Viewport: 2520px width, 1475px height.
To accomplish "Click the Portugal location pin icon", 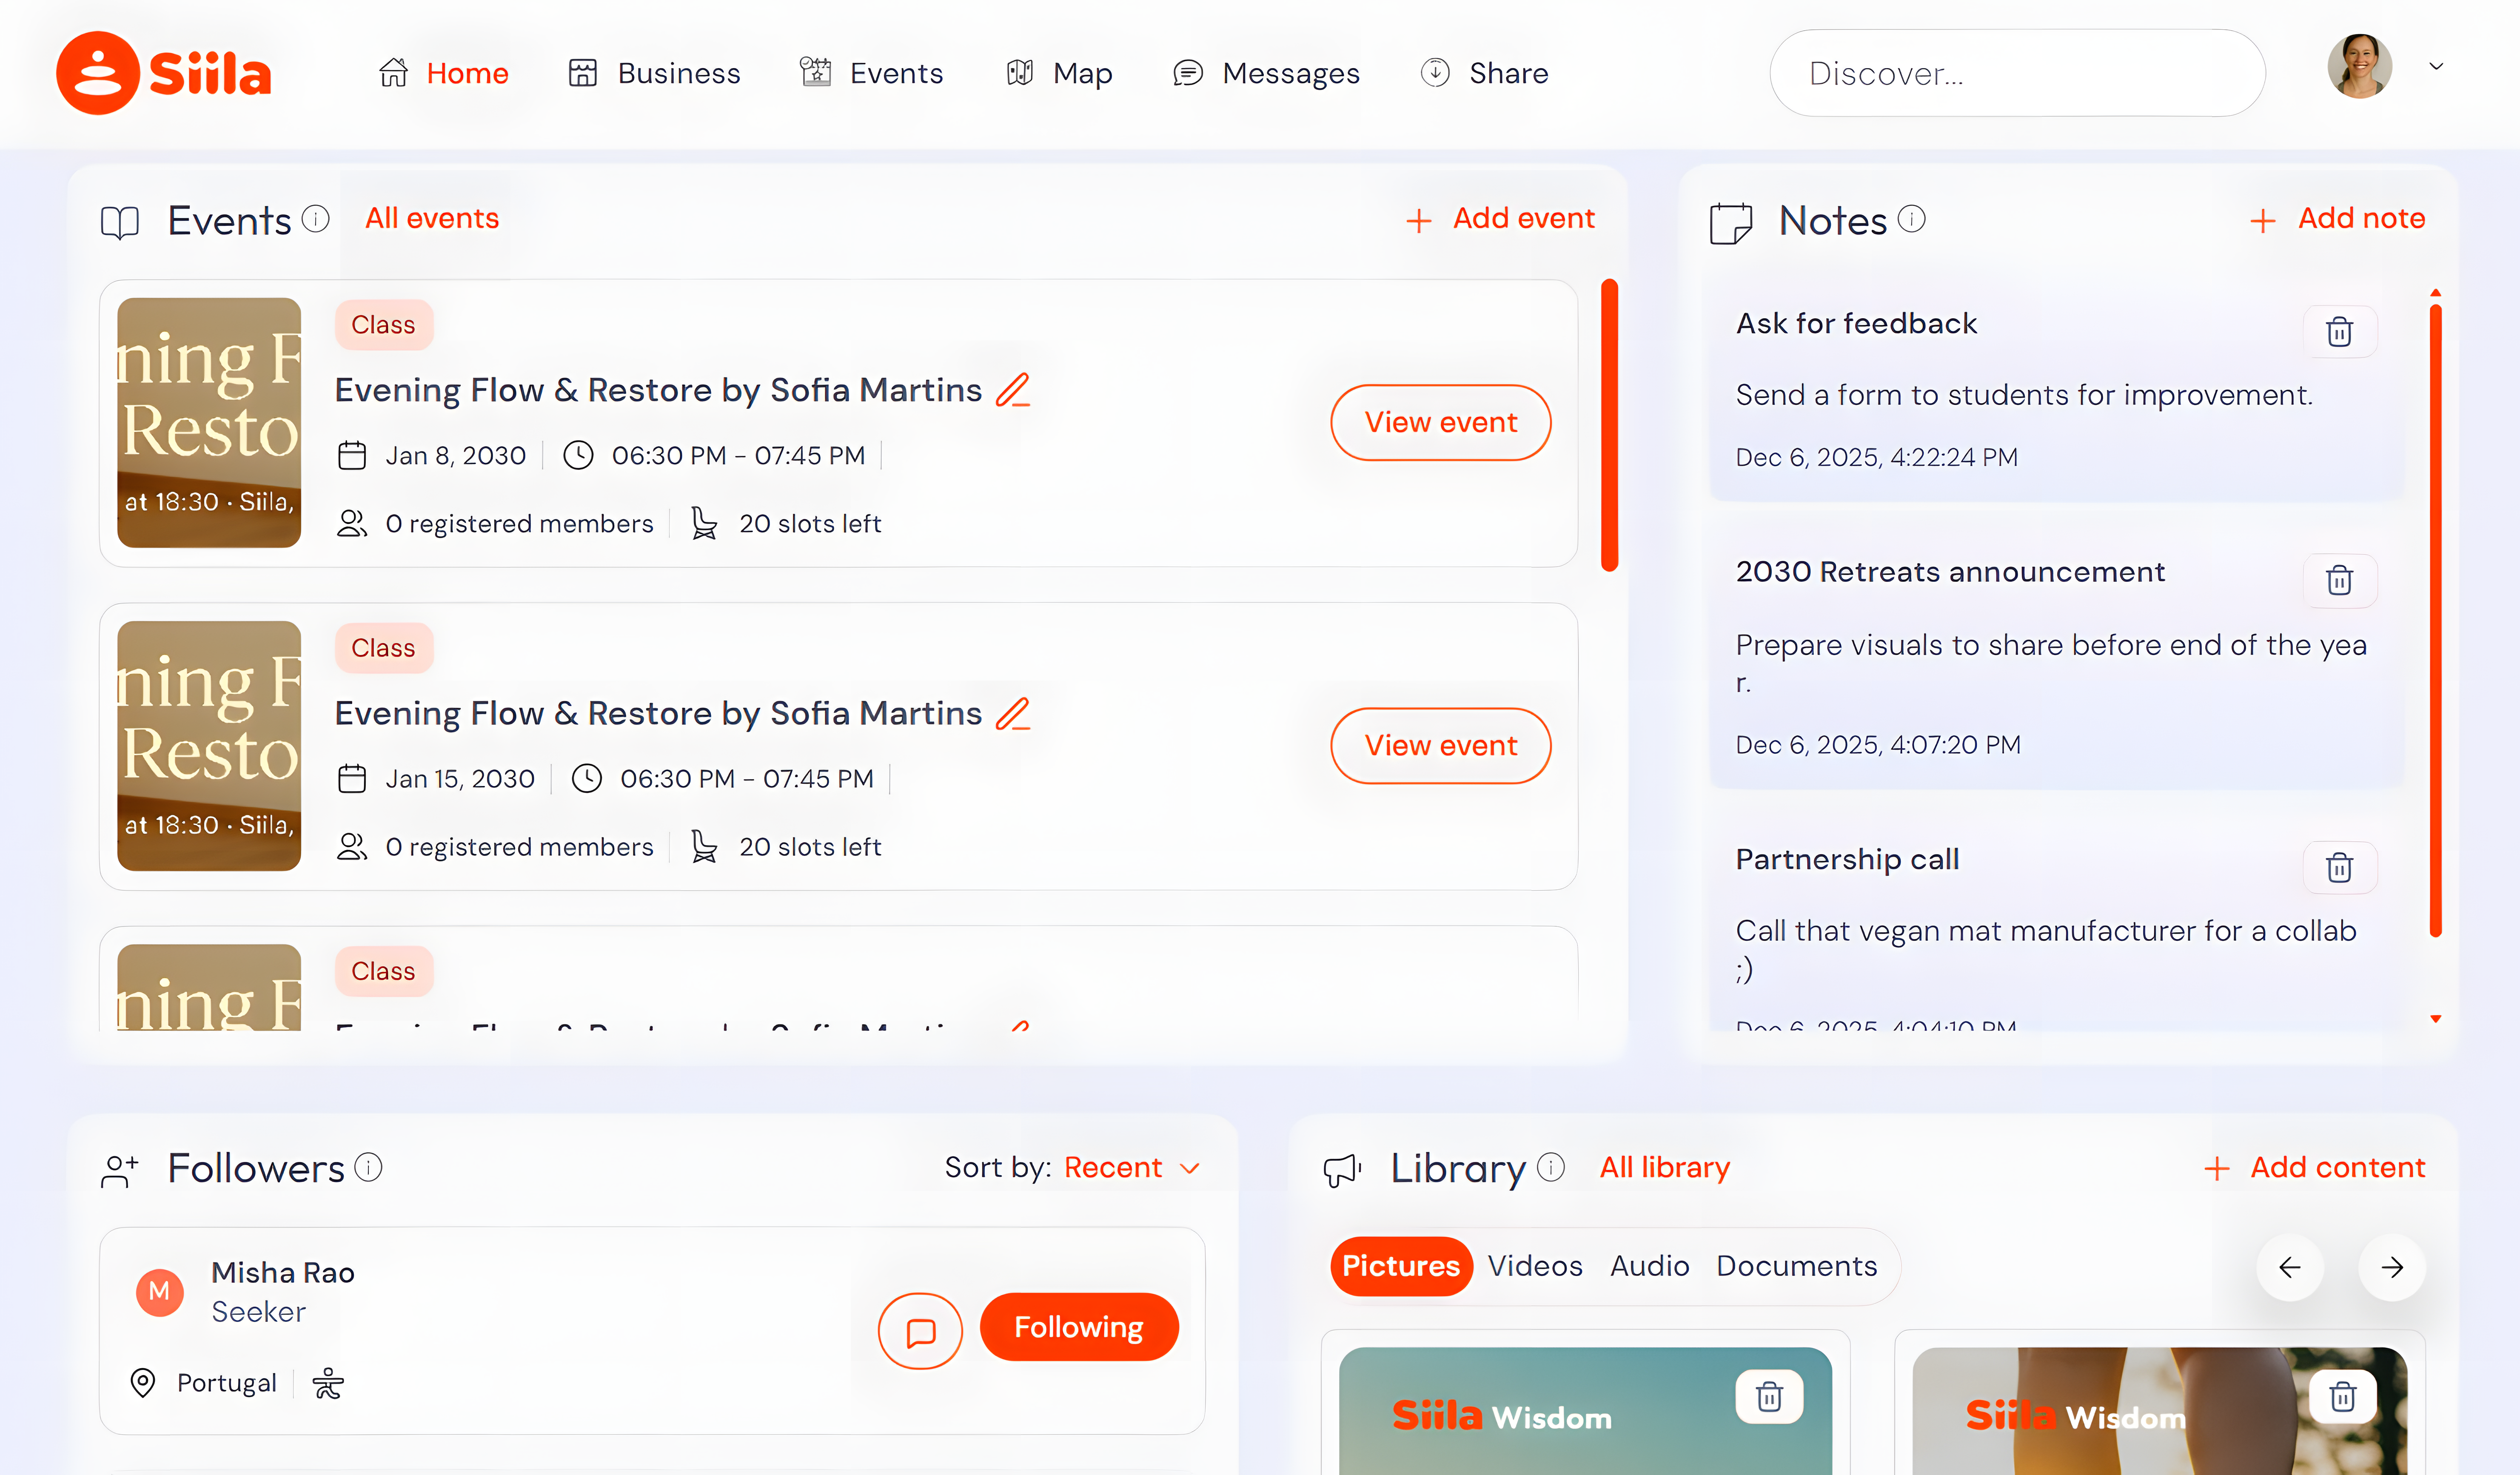I will point(143,1383).
